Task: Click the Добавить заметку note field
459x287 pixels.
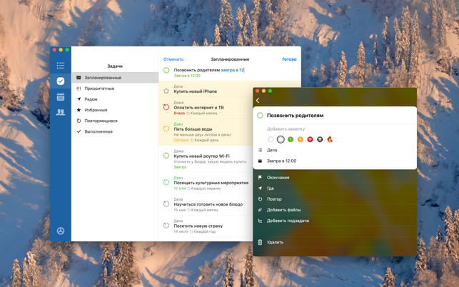Action: (286, 129)
